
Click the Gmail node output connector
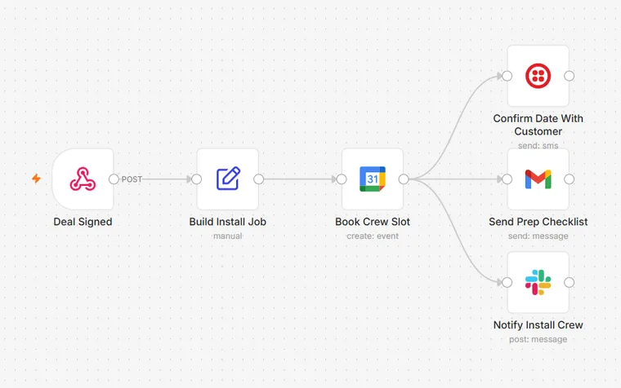570,179
